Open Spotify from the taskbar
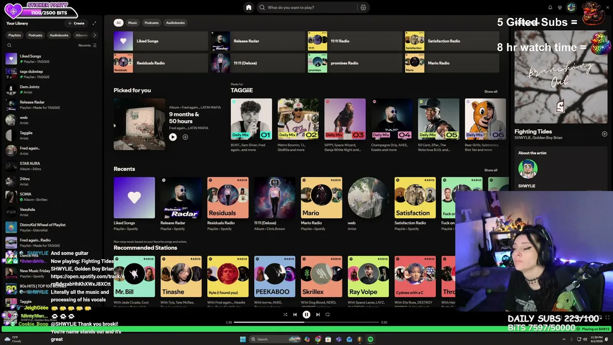The height and width of the screenshot is (345, 613). pos(370,339)
